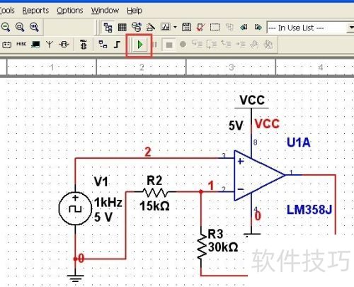Click the 15kΩ resistance value
Screen dimensions: 354x287
(154, 206)
